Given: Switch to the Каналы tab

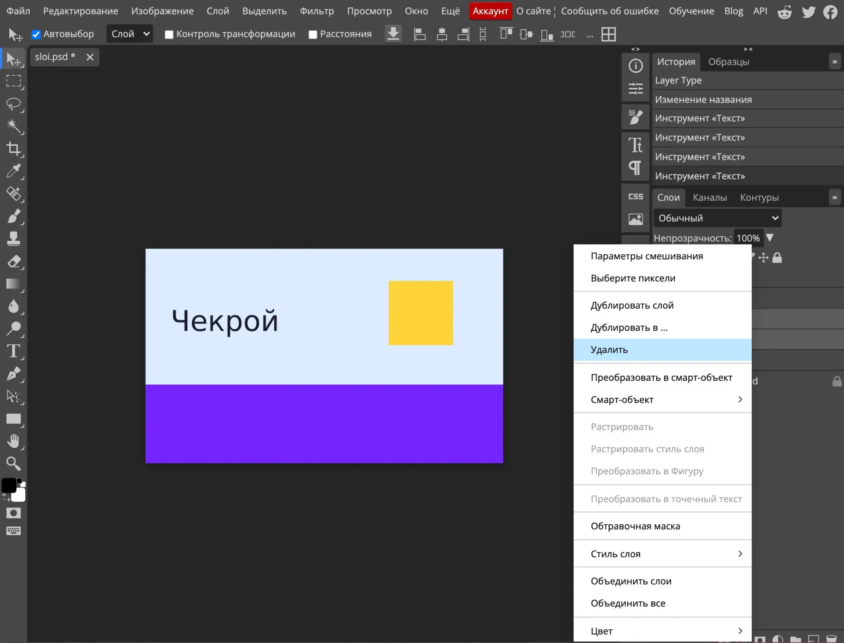Looking at the screenshot, I should (709, 198).
